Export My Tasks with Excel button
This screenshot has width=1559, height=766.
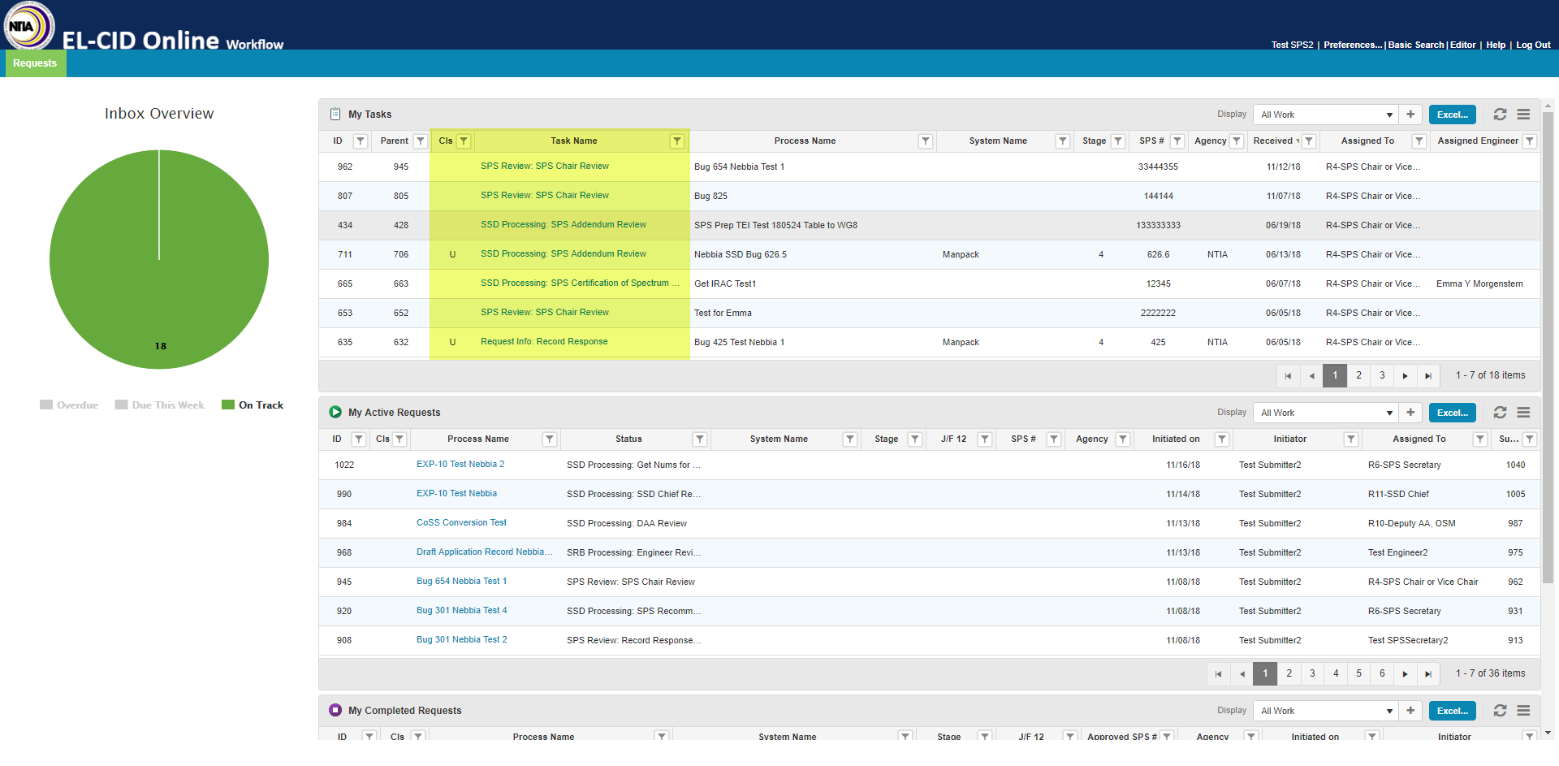tap(1452, 115)
